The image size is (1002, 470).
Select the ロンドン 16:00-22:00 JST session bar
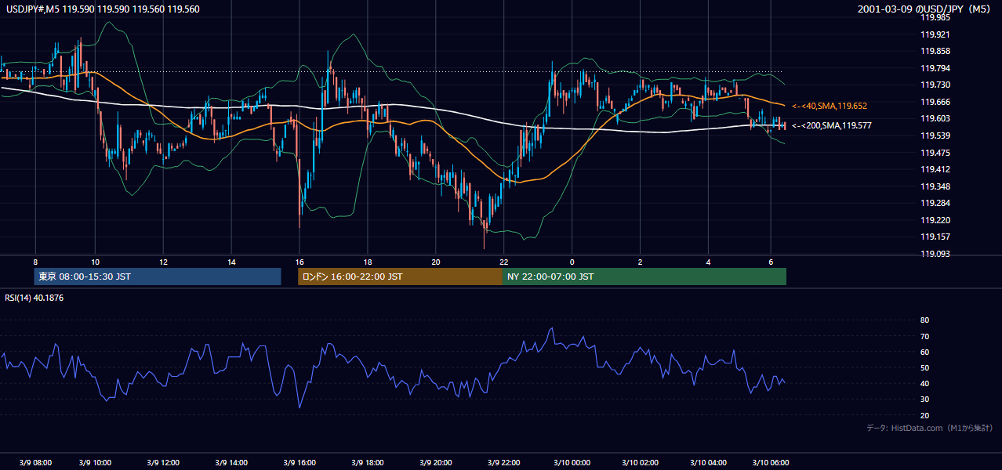coord(400,277)
